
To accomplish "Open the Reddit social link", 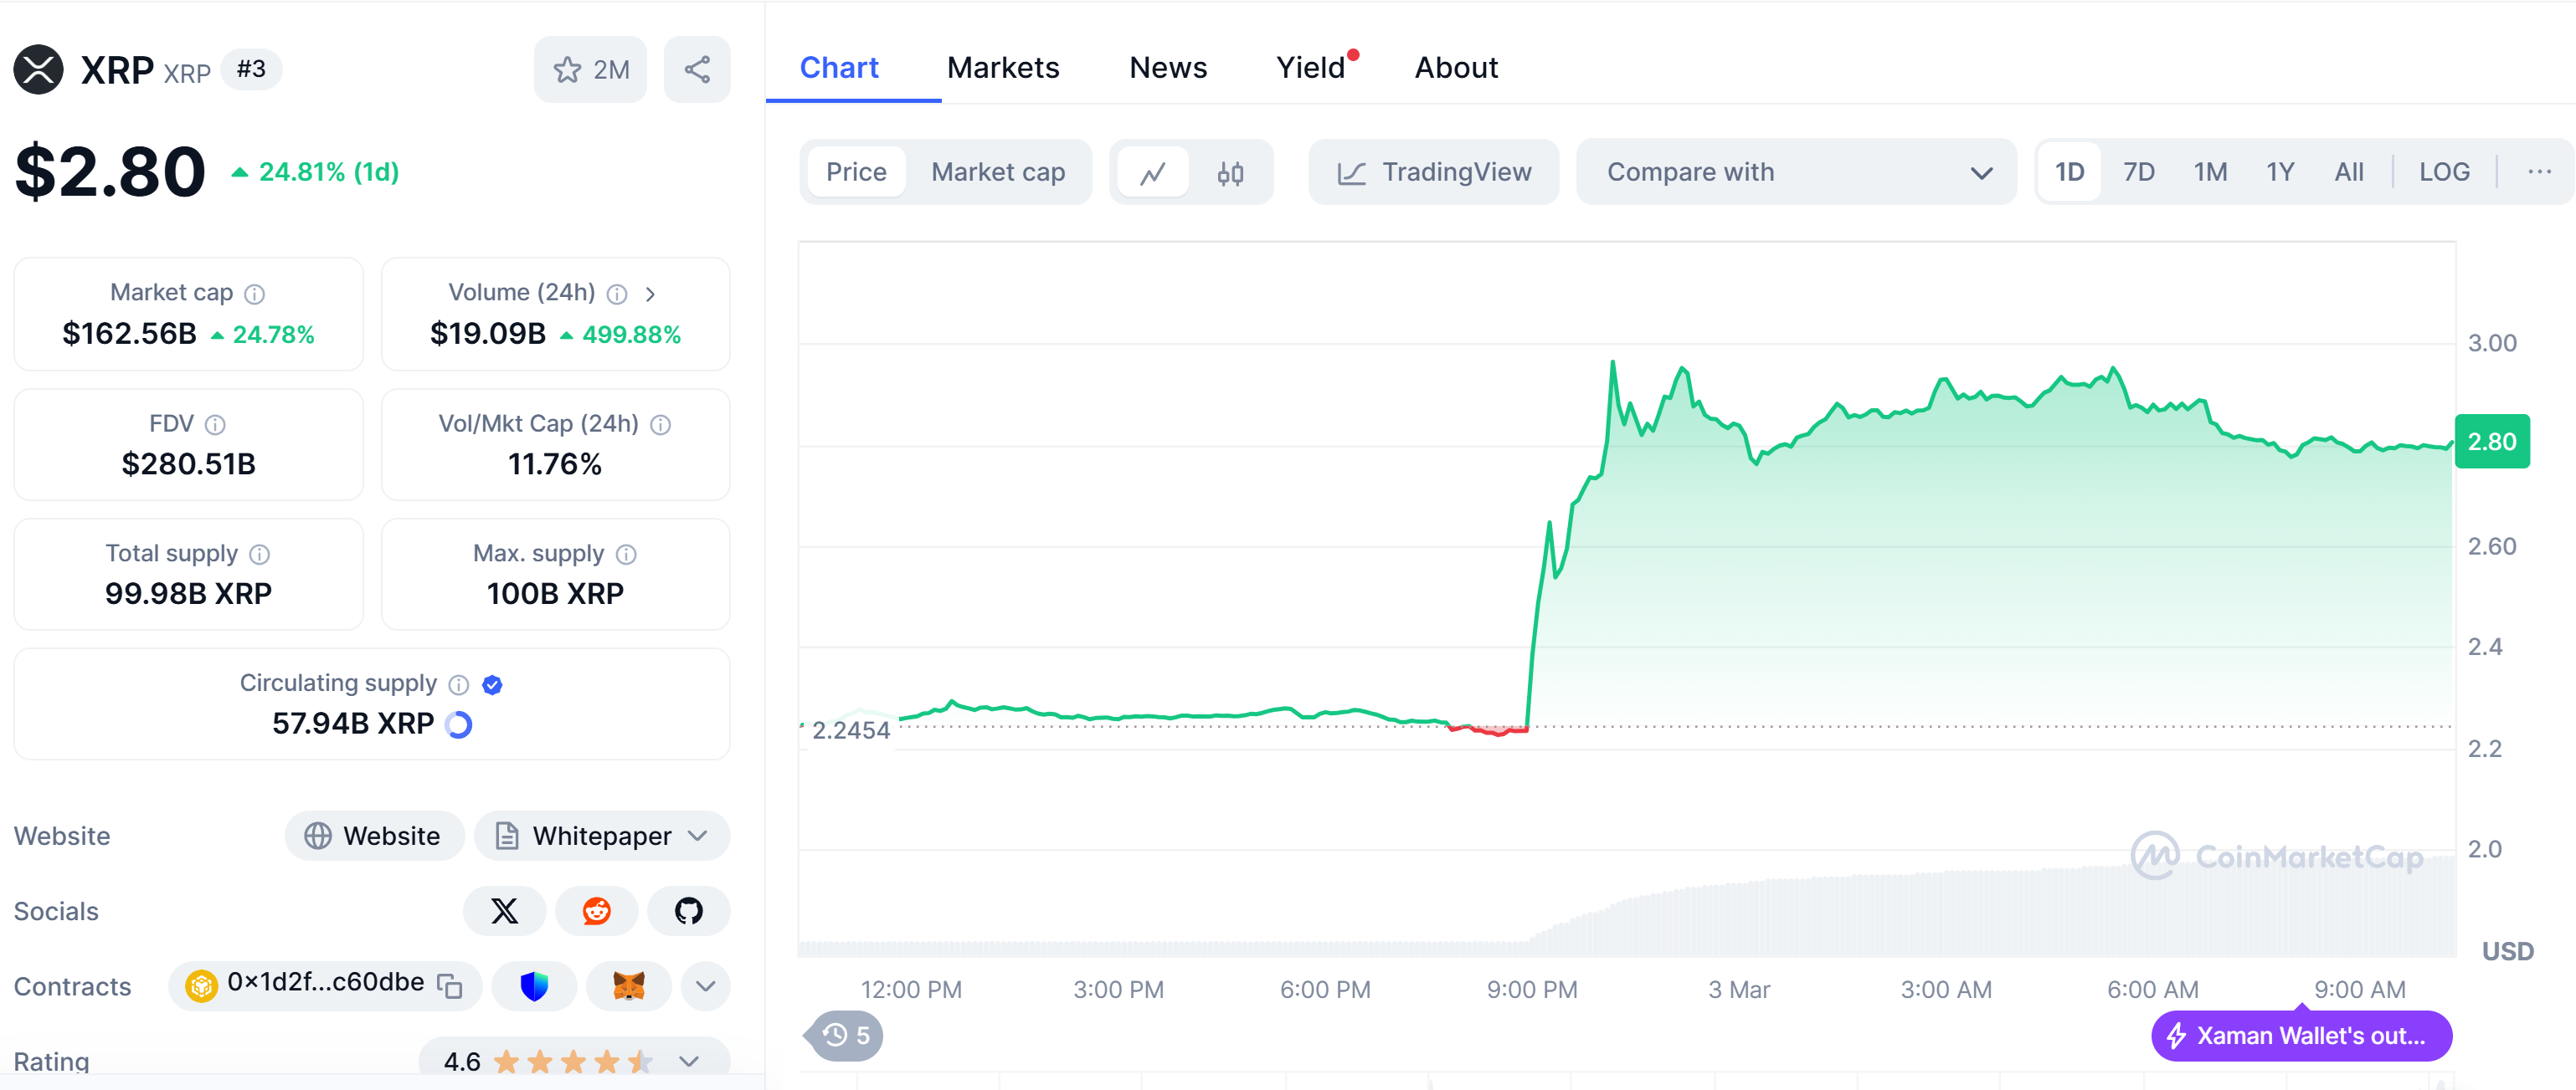I will [596, 910].
